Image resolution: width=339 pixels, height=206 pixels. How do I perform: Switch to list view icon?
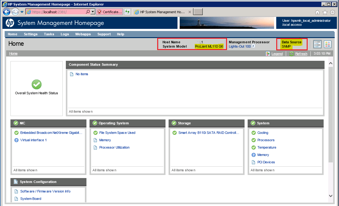click(x=317, y=44)
